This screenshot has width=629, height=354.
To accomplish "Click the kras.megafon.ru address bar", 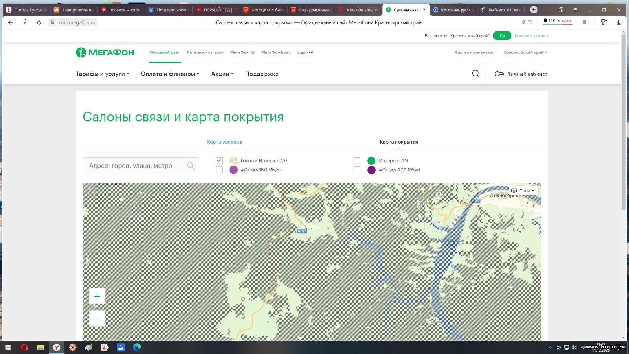I will [77, 22].
